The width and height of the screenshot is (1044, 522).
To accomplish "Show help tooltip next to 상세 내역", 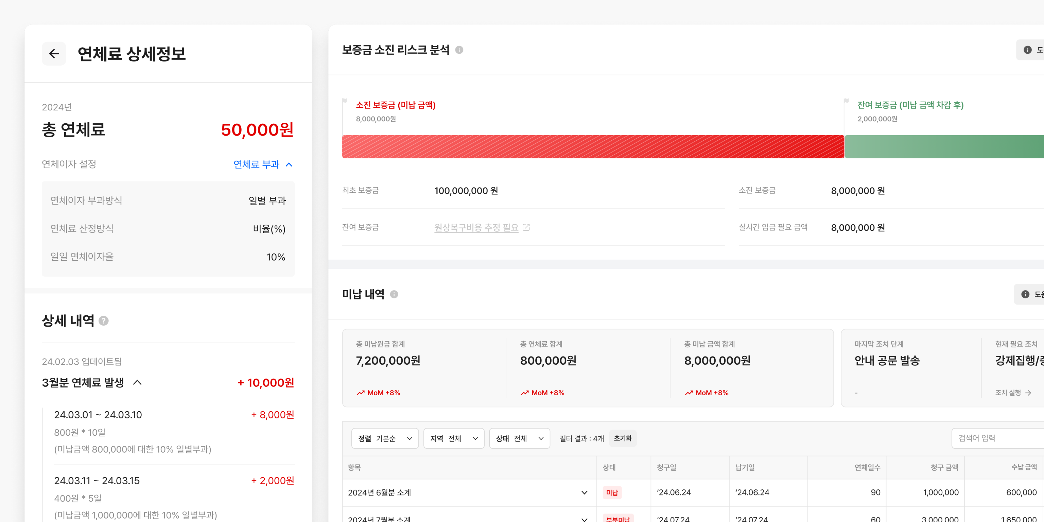I will (103, 321).
